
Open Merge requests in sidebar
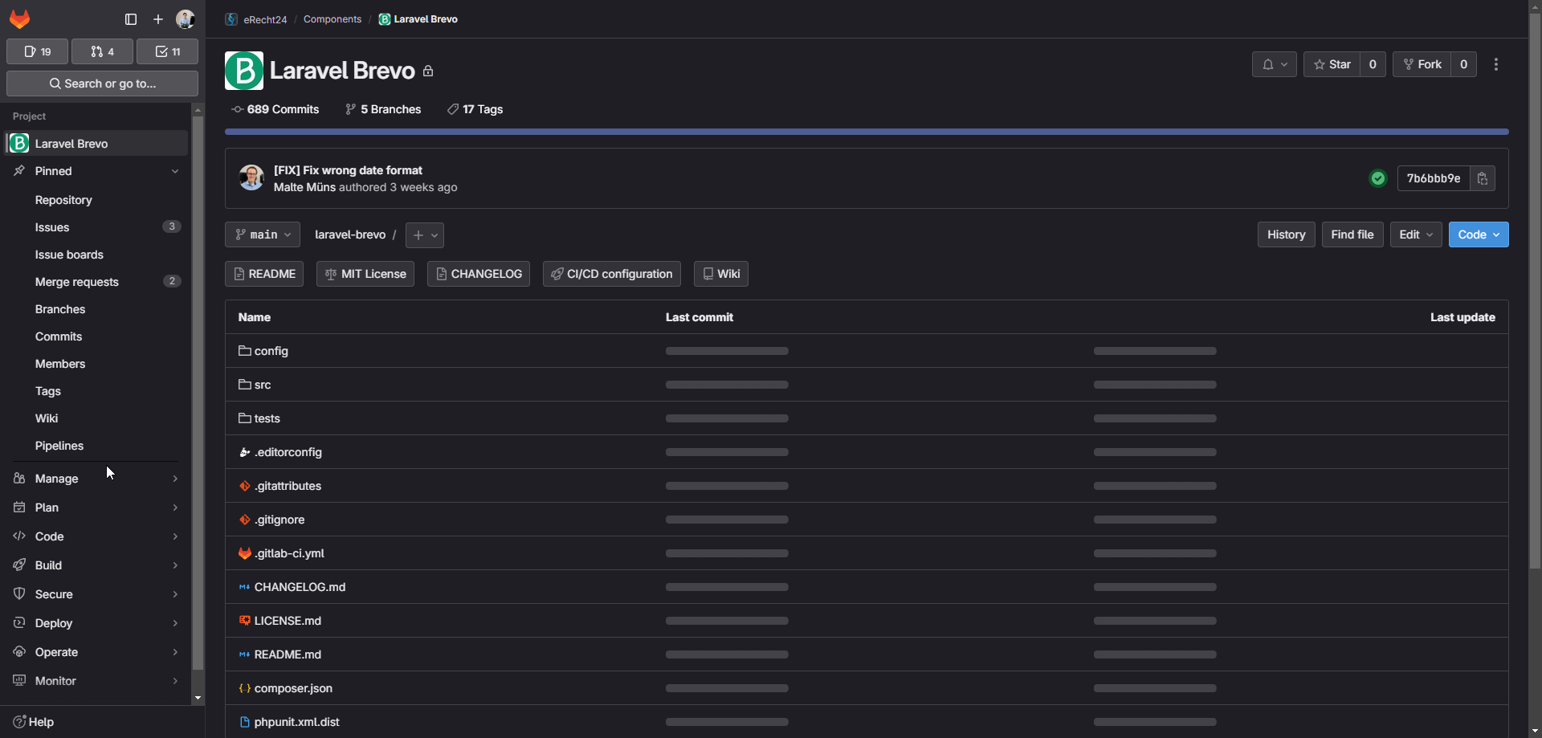click(77, 282)
